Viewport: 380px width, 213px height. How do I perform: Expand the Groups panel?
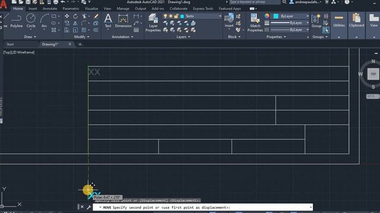point(320,37)
